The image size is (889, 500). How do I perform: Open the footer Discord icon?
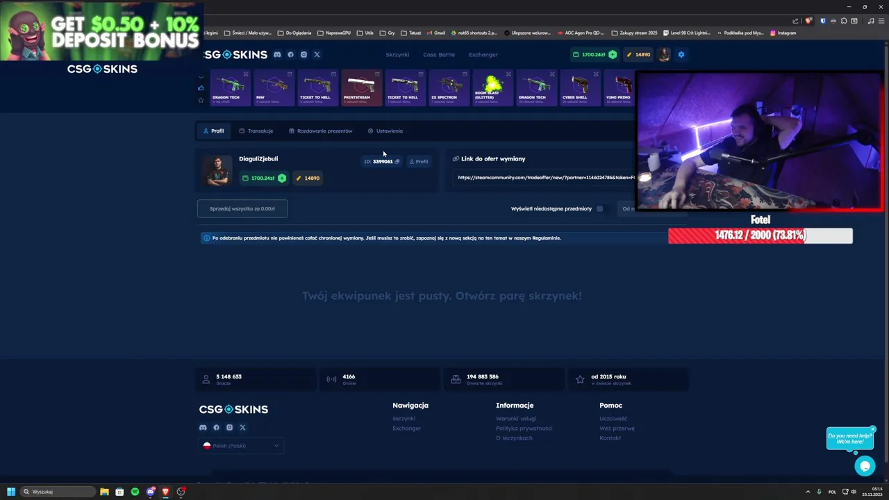pyautogui.click(x=203, y=427)
